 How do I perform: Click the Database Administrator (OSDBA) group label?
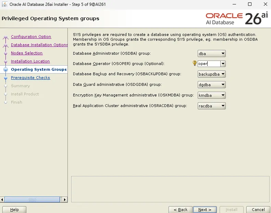[112, 53]
